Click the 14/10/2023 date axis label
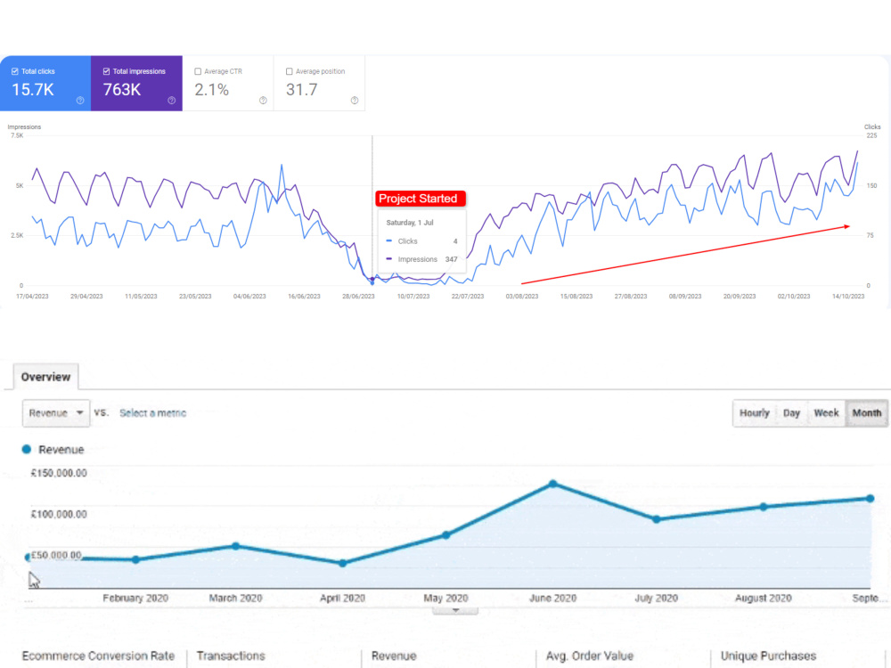Image resolution: width=891 pixels, height=668 pixels. [x=848, y=297]
